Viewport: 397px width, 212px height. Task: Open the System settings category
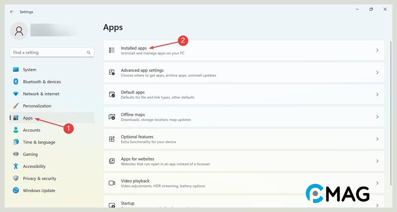point(29,70)
